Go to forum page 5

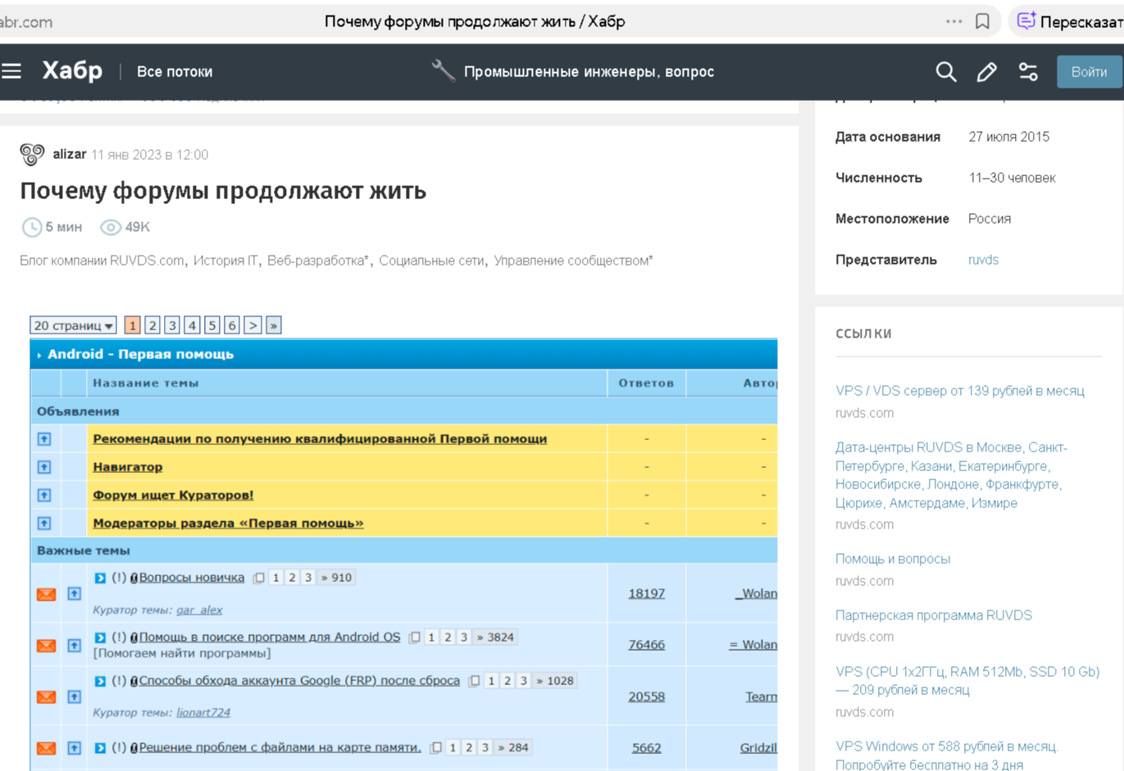(212, 325)
